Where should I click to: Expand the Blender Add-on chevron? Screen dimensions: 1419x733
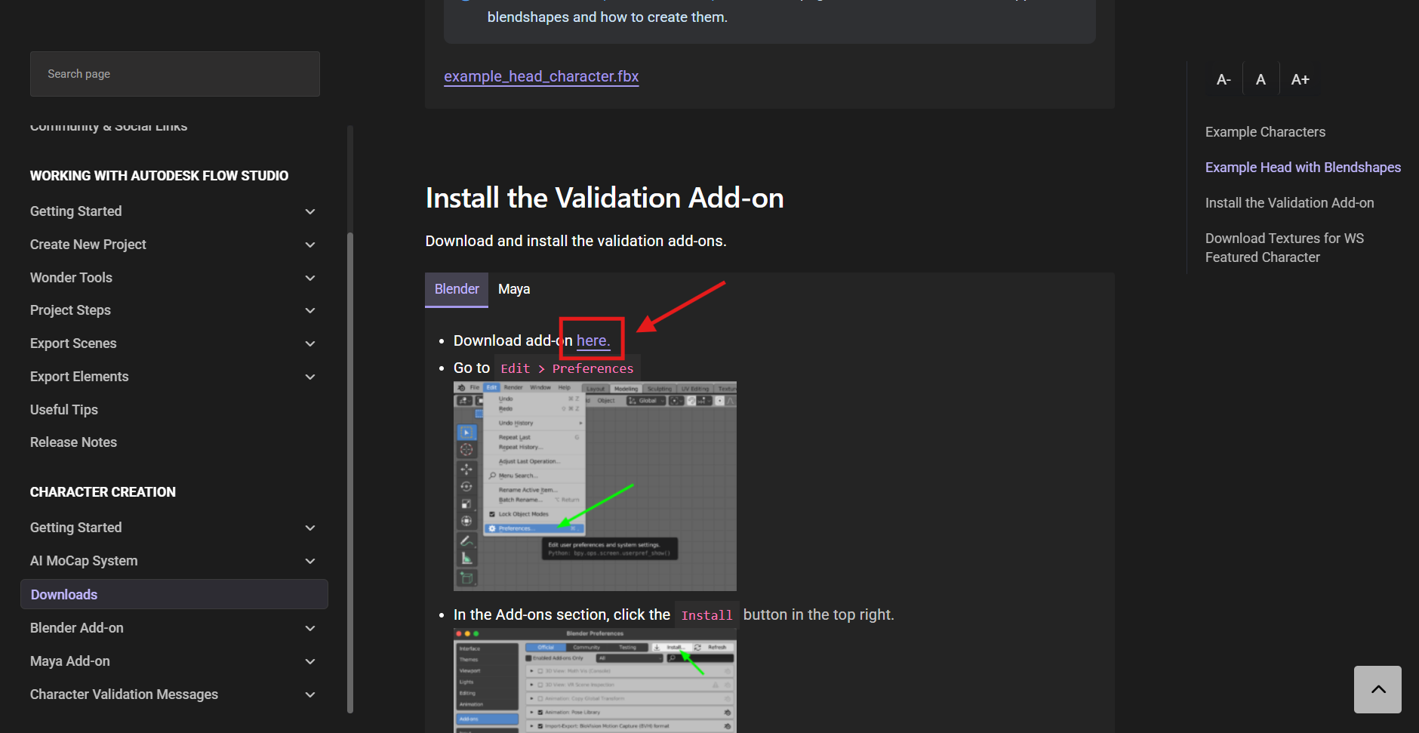tap(309, 628)
